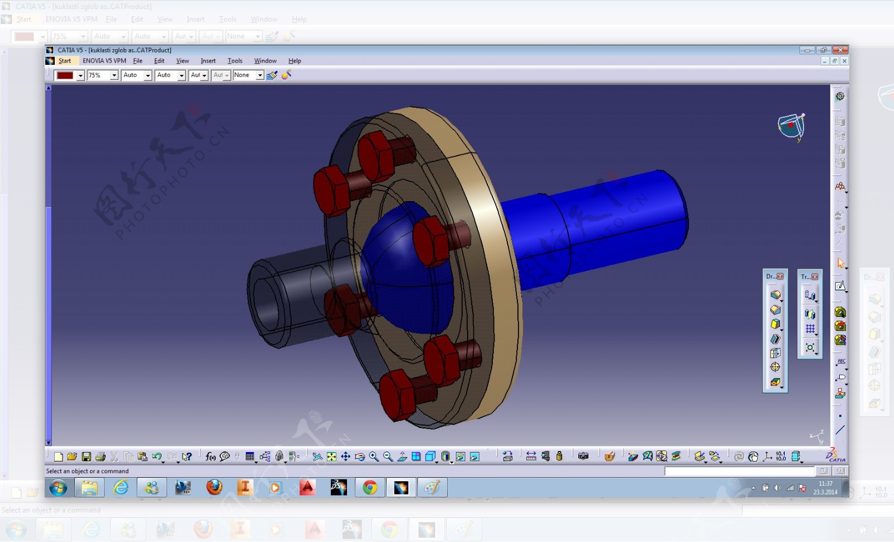The height and width of the screenshot is (542, 894).
Task: Click the Rectangular Pattern icon in Tr... palette
Action: pyautogui.click(x=810, y=329)
